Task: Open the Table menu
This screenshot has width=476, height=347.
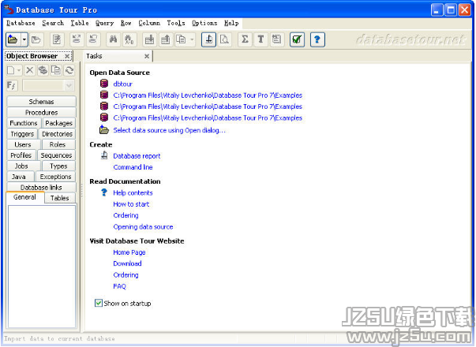Action: coord(80,23)
